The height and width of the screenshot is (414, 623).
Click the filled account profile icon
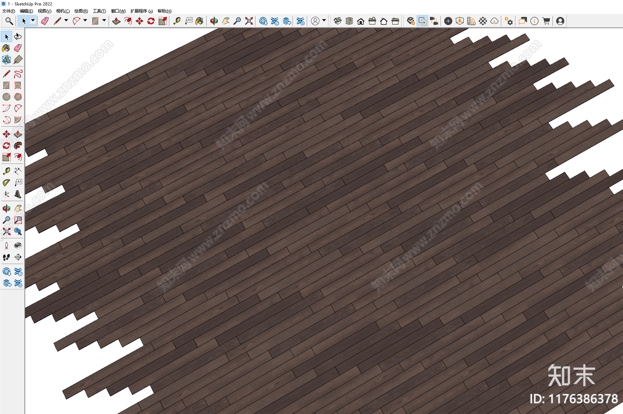(560, 21)
